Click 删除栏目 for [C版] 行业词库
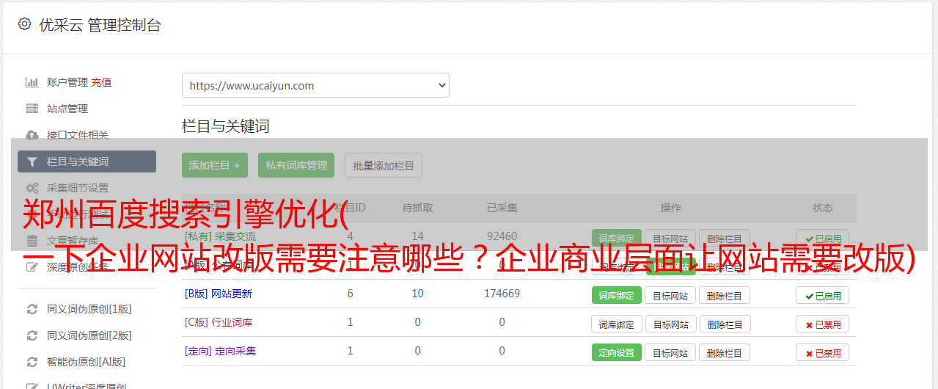 725,324
